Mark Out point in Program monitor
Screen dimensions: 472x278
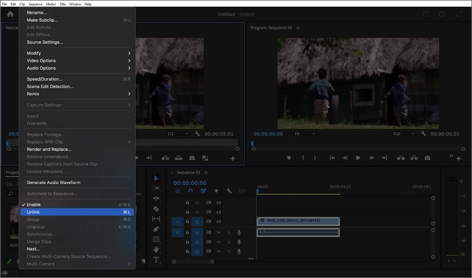click(x=315, y=158)
